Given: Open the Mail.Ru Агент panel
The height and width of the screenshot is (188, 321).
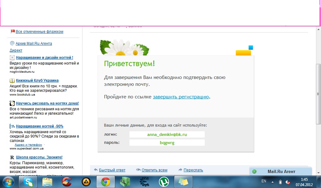Looking at the screenshot, I should pyautogui.click(x=281, y=171).
